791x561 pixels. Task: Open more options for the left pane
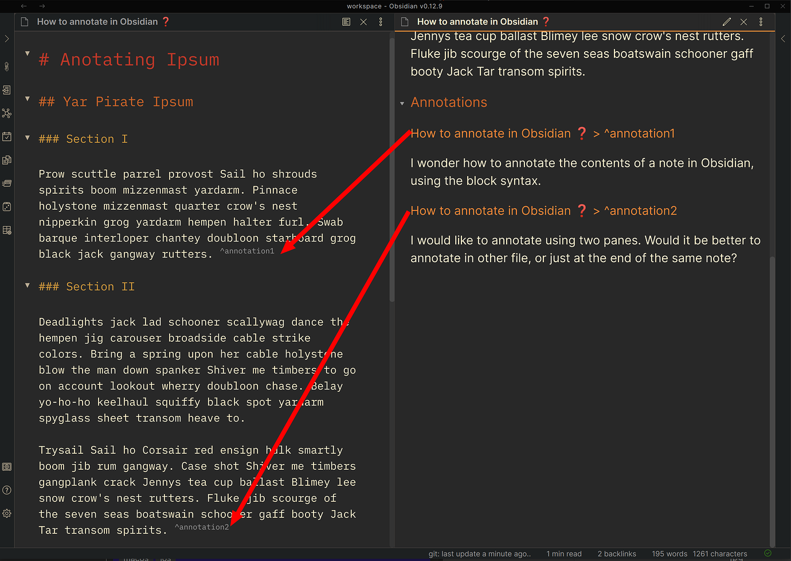tap(381, 22)
